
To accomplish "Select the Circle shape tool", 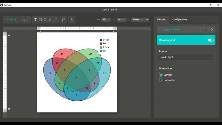I will coord(45,20).
